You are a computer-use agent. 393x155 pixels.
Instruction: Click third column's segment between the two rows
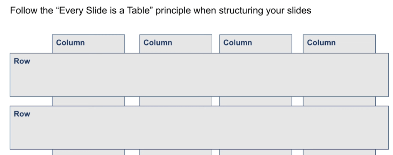point(255,101)
